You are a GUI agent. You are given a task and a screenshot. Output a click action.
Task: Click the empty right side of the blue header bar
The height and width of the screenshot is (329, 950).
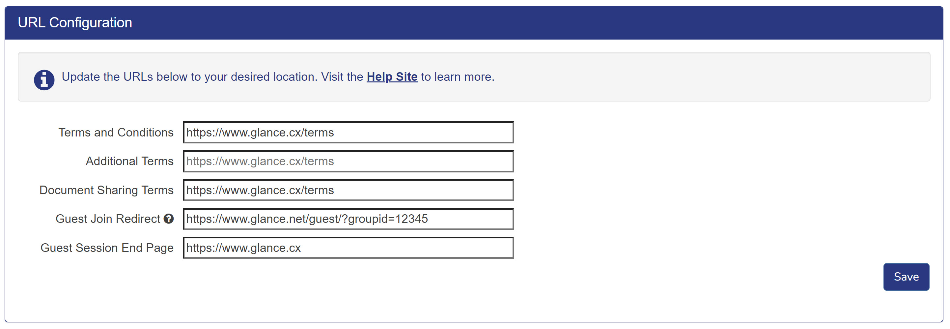coord(664,23)
